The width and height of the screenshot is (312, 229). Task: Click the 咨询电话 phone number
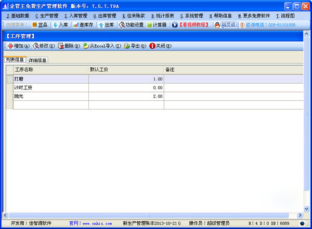[x=268, y=25]
